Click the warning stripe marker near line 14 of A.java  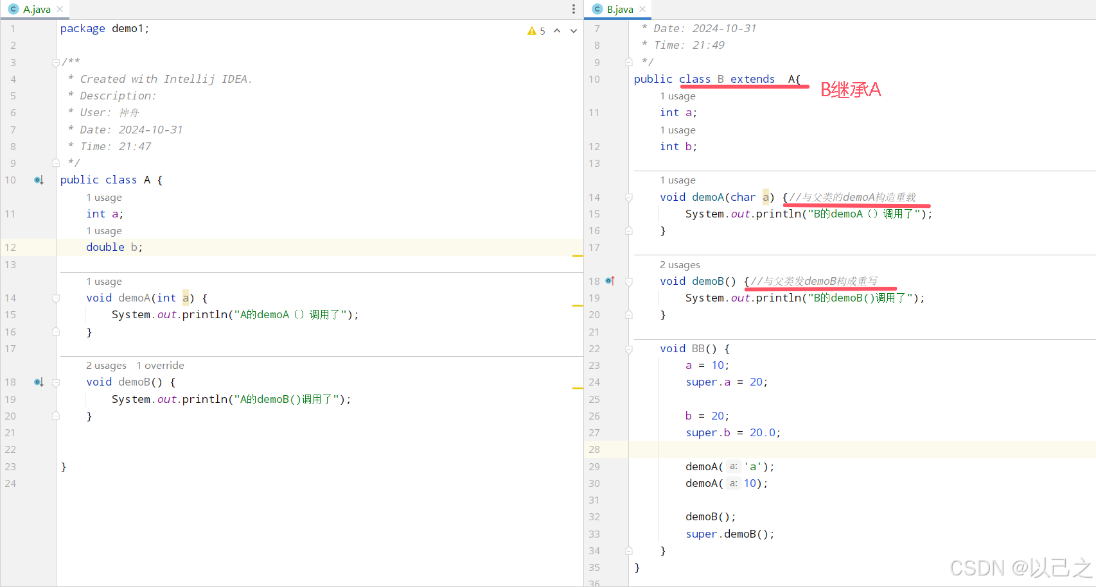[578, 306]
